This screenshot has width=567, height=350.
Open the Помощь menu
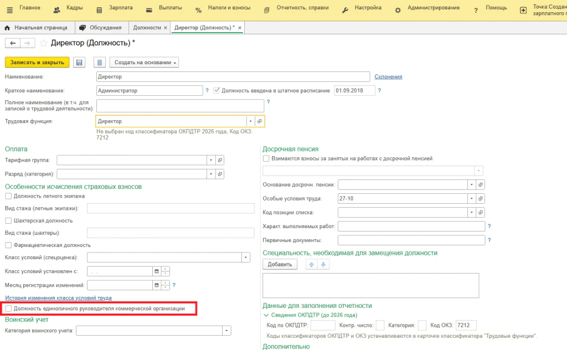(x=491, y=9)
